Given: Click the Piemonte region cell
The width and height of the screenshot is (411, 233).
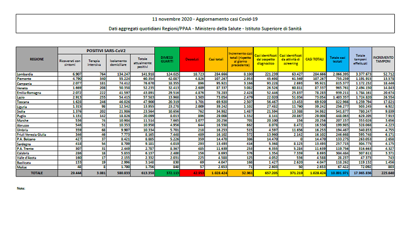Looking at the screenshot, I should click(x=23, y=77).
